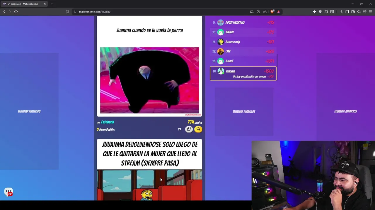Click the leaderboard scrollbar
The image size is (375, 210).
click(277, 67)
